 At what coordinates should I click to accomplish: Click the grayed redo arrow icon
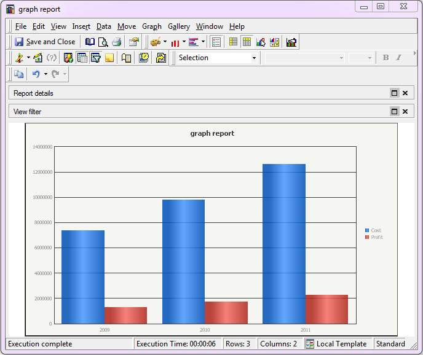click(x=55, y=74)
